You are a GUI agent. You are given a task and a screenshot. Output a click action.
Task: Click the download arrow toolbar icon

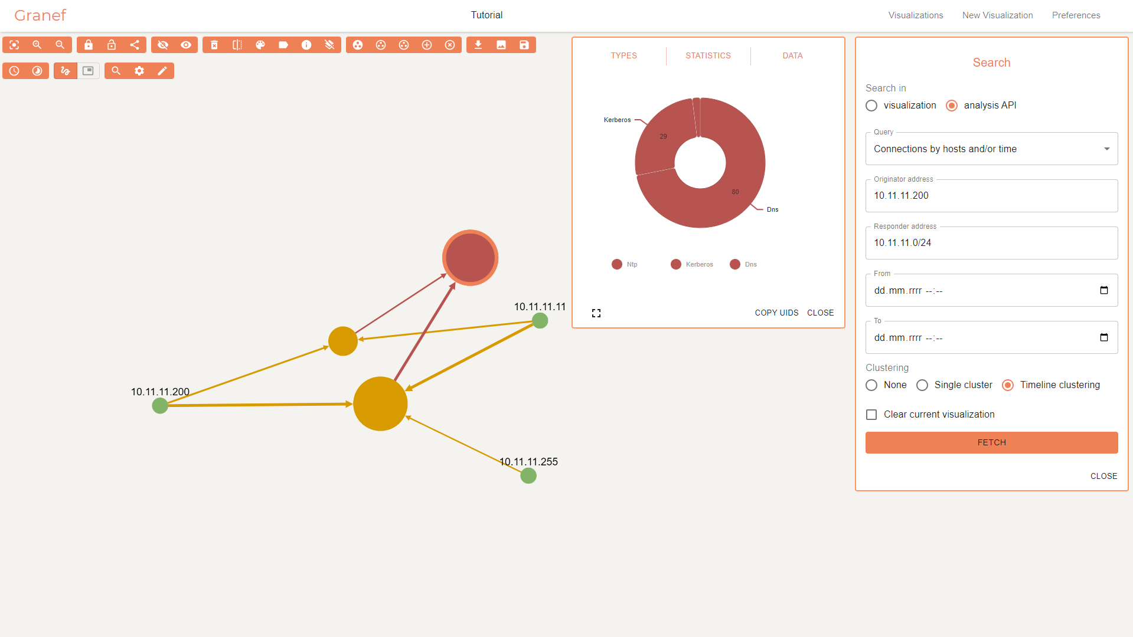tap(478, 45)
